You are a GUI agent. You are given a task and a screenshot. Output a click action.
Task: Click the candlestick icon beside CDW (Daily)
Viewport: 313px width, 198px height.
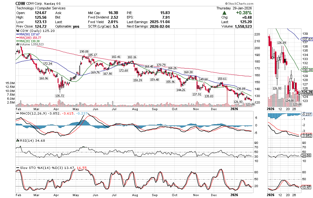(18, 31)
